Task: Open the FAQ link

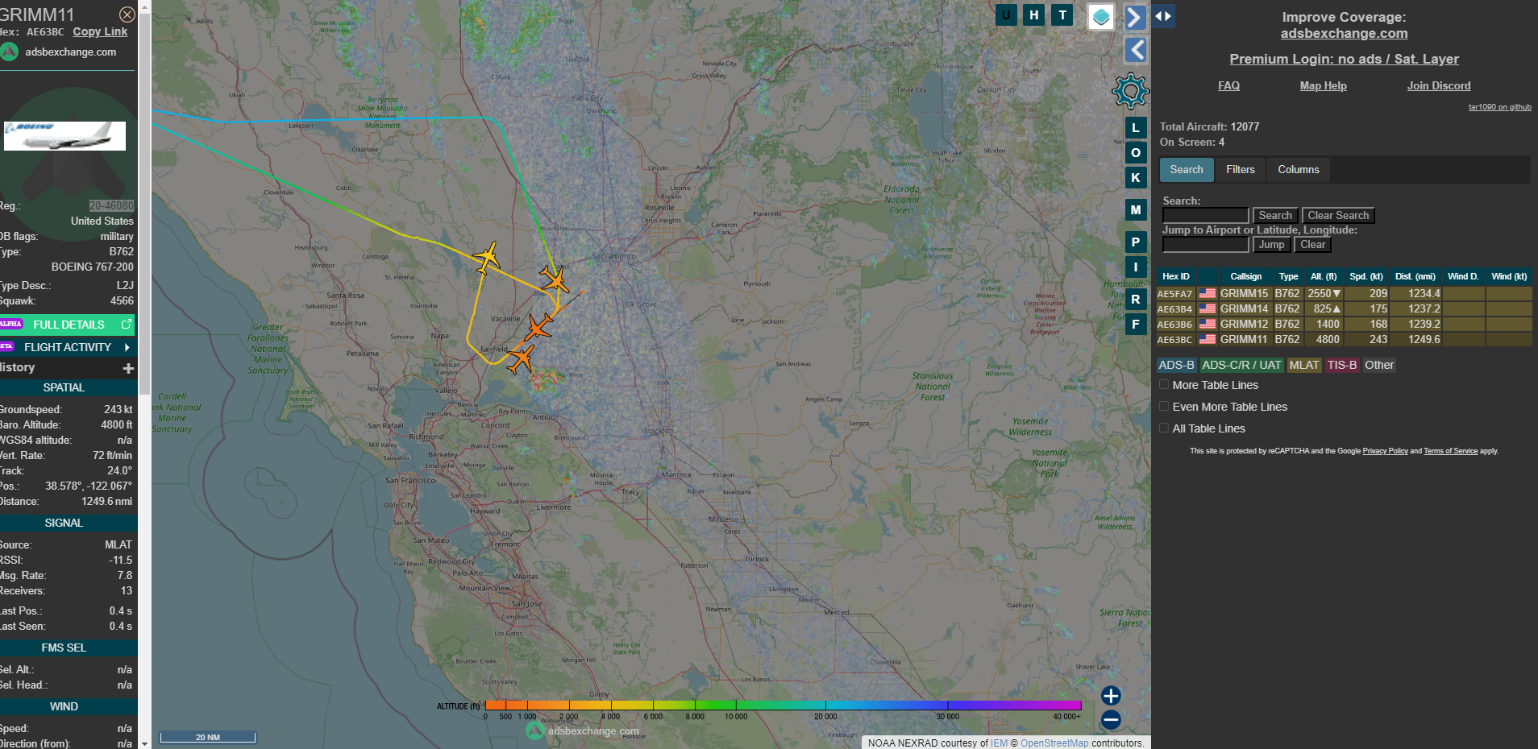Action: pos(1228,85)
